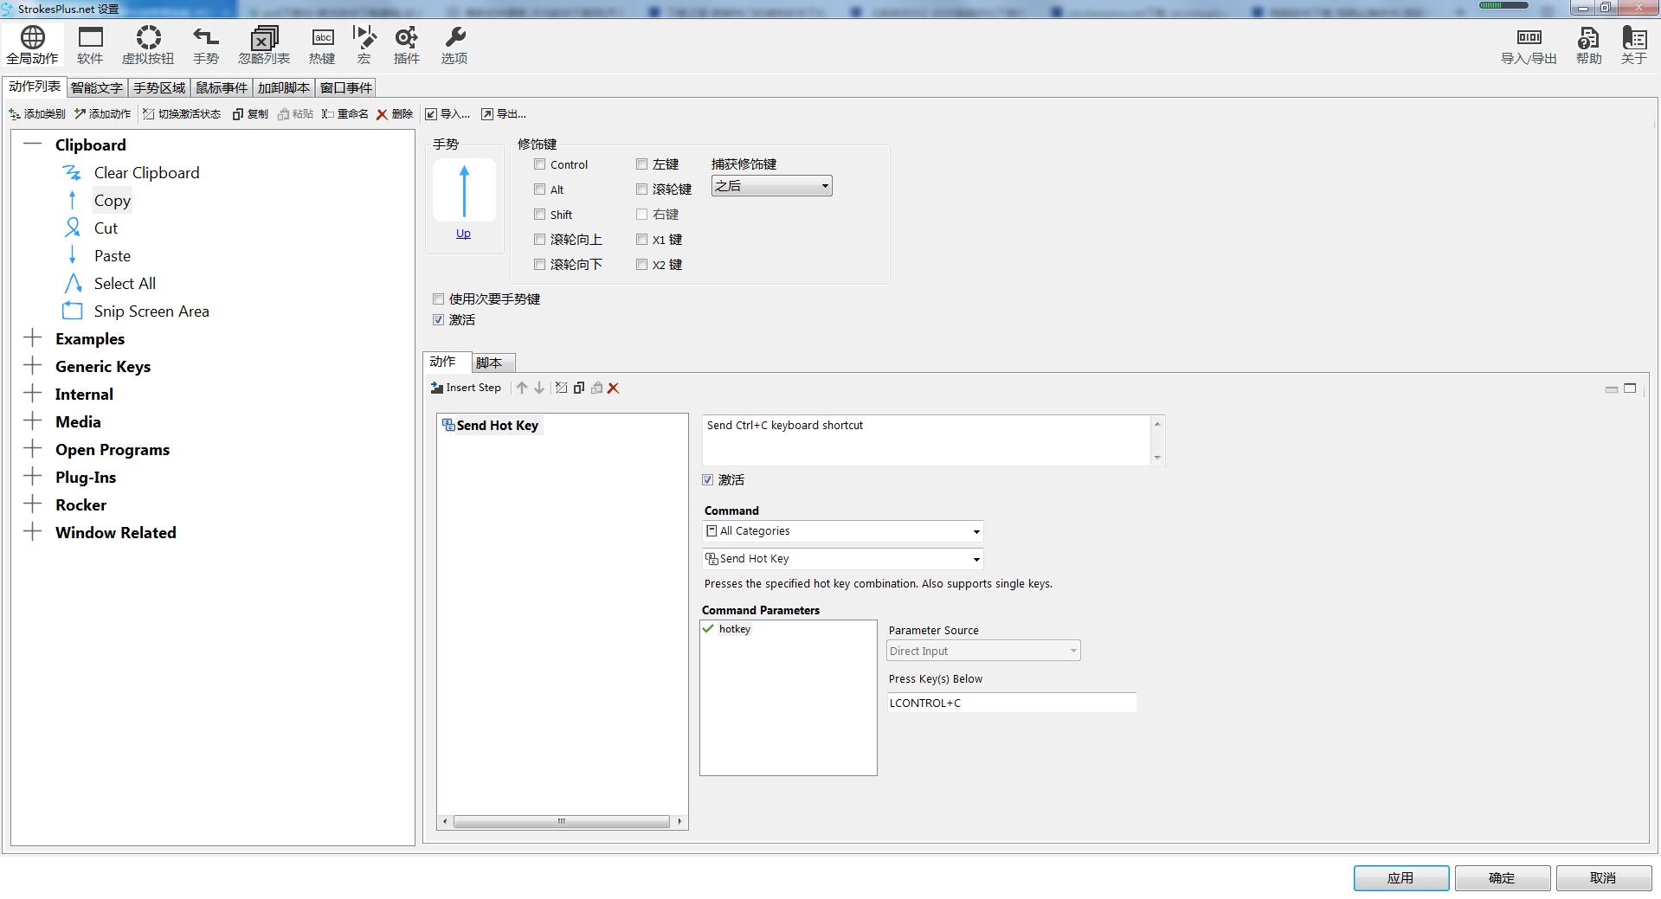Switch to the 脚本 script tab
1661x899 pixels.
click(489, 363)
